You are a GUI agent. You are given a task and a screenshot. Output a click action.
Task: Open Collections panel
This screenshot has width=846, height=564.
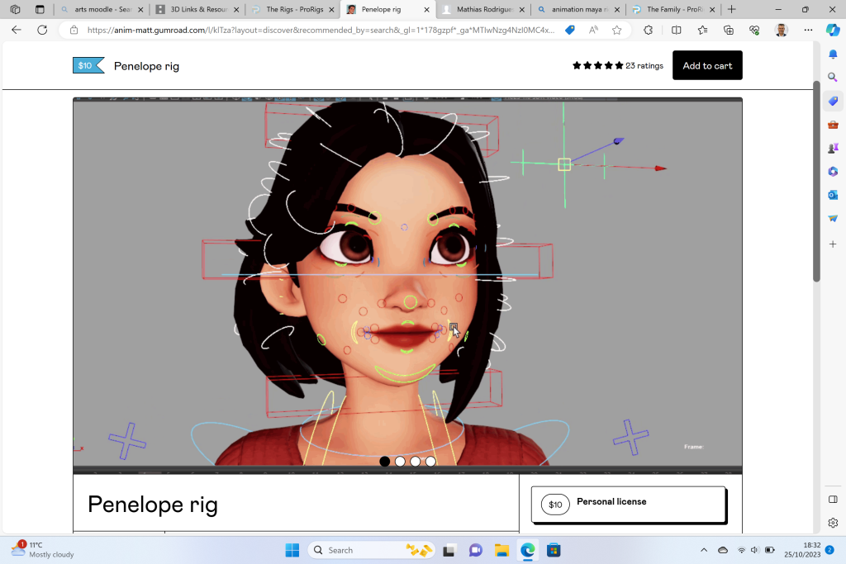click(x=729, y=31)
